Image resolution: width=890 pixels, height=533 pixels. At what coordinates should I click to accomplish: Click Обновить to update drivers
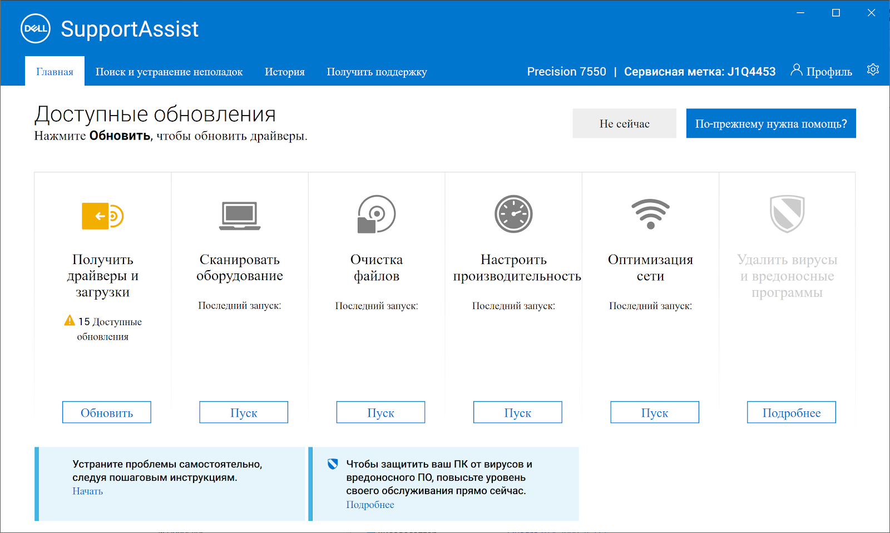[107, 412]
